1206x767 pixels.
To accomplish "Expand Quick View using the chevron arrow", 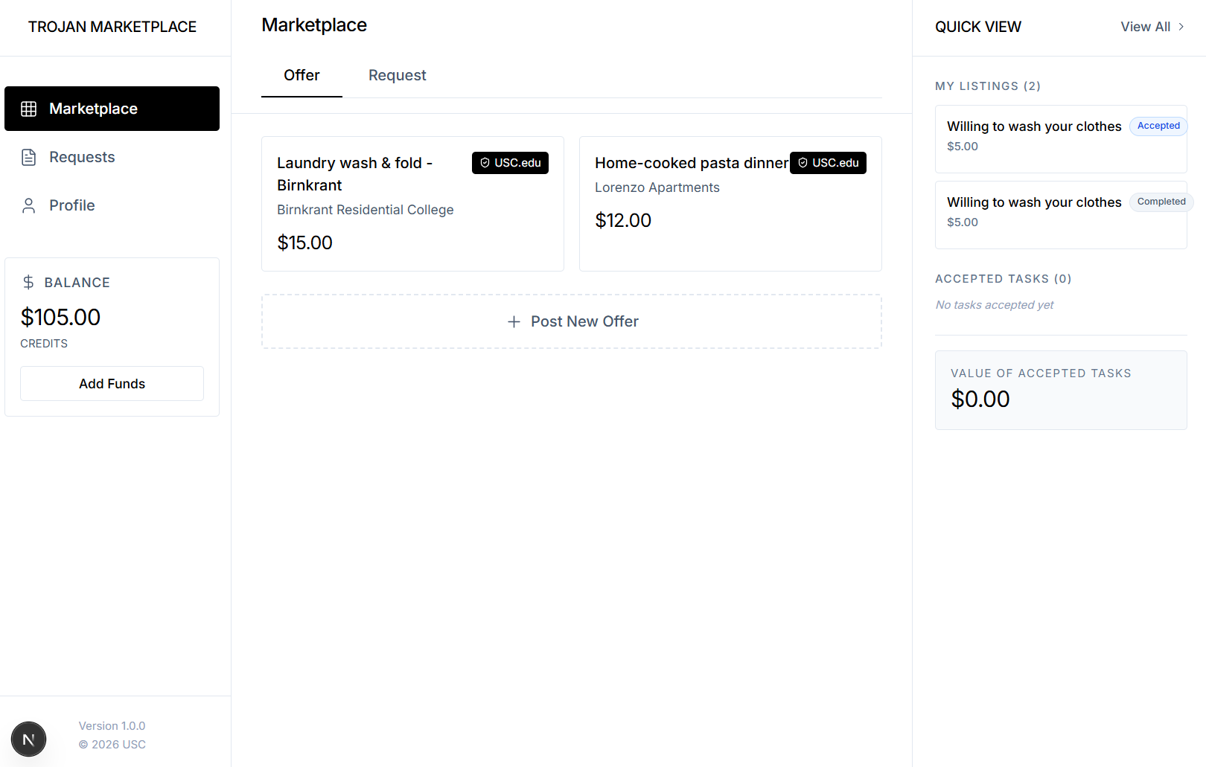I will [x=1181, y=27].
